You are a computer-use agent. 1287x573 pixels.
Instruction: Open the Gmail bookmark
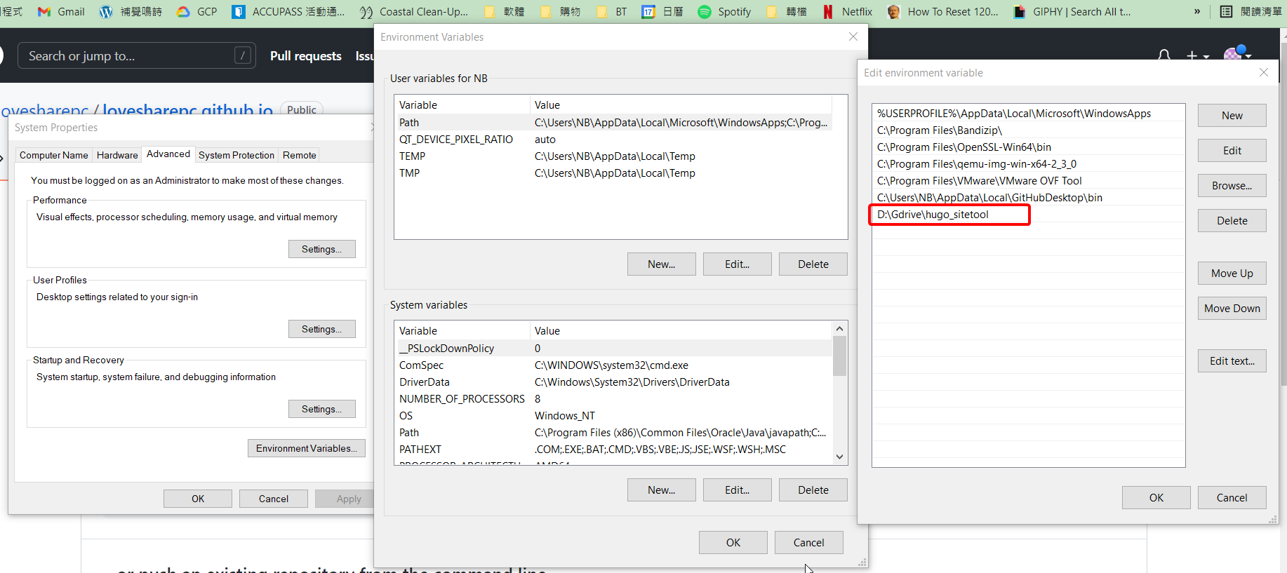tap(61, 12)
